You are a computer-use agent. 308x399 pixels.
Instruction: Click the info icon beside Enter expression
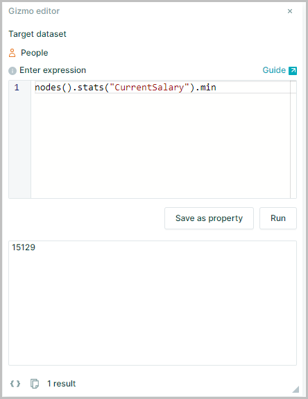[x=12, y=71]
